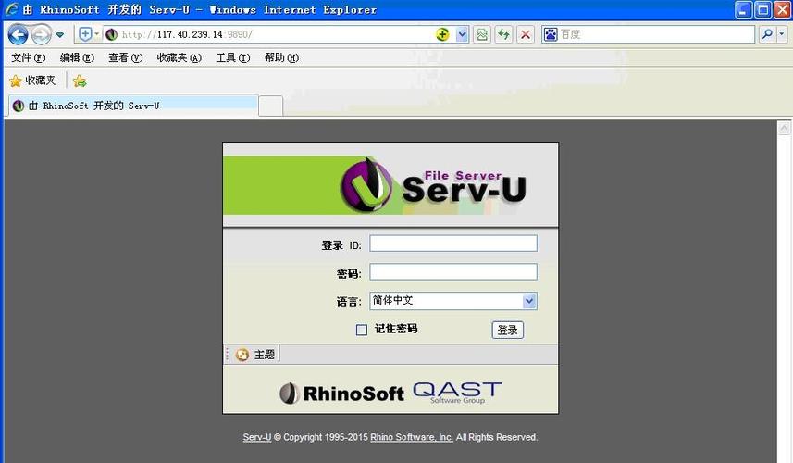Open the Serv-U footer link
Image resolution: width=793 pixels, height=463 pixels.
pyautogui.click(x=257, y=437)
